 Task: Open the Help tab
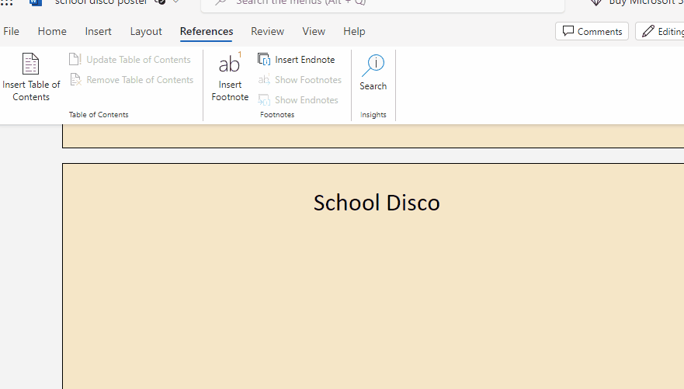(354, 31)
